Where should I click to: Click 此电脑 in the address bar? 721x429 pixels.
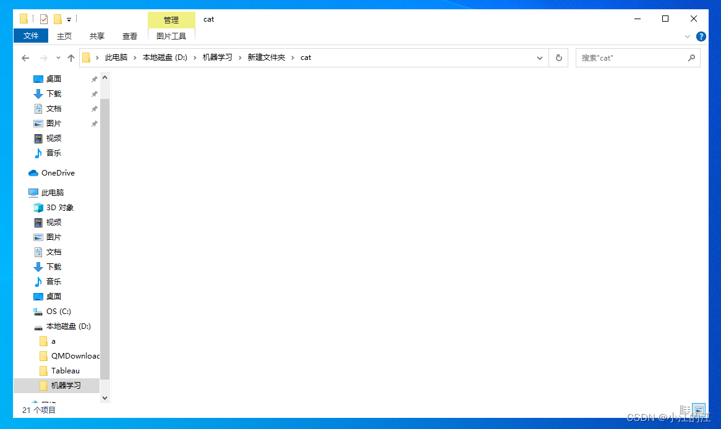point(116,57)
